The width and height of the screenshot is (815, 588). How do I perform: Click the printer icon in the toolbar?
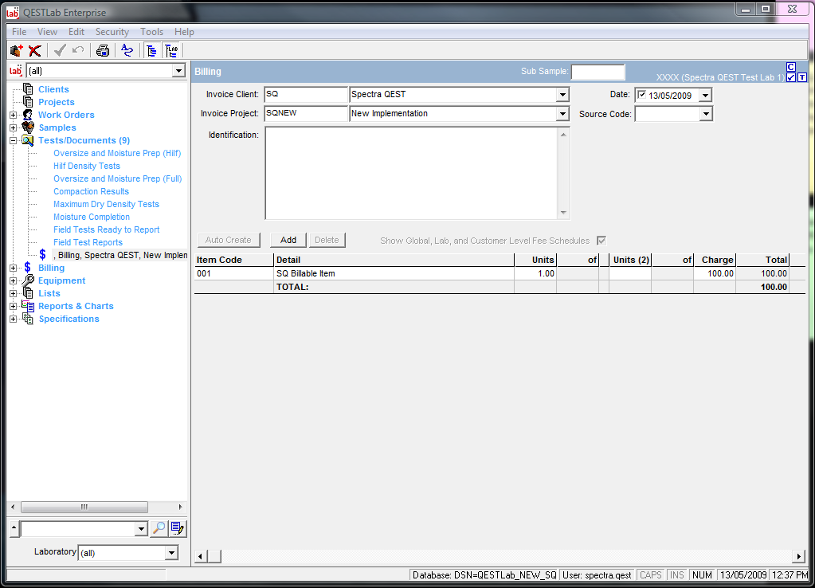(x=103, y=51)
